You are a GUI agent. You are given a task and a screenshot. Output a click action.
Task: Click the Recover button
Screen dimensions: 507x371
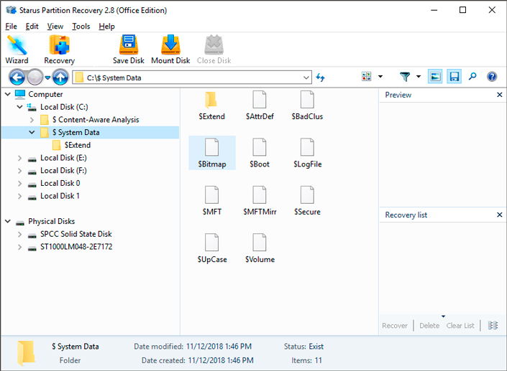point(395,326)
